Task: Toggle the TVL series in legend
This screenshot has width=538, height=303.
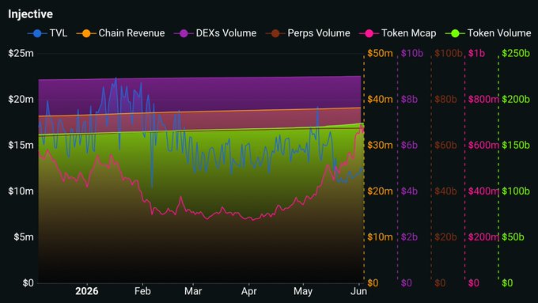Action: coord(47,33)
